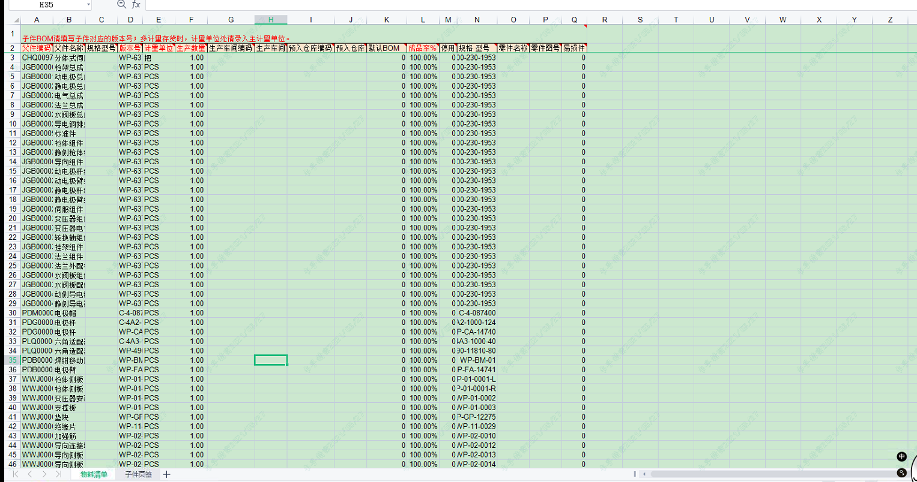Click the select-all corner triangle
The width and height of the screenshot is (917, 482).
16,20
